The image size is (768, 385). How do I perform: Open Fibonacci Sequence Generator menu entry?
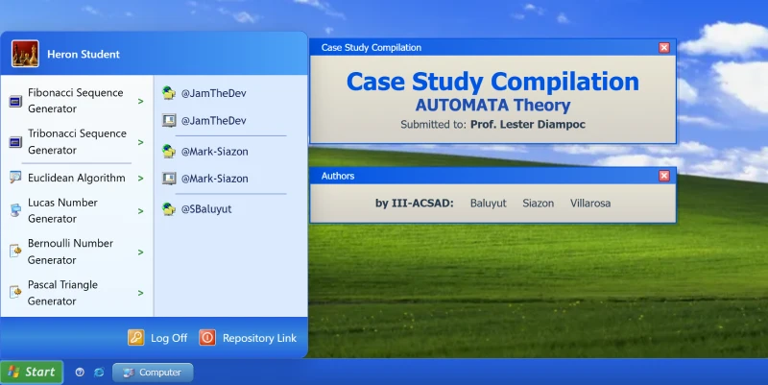coord(77,101)
